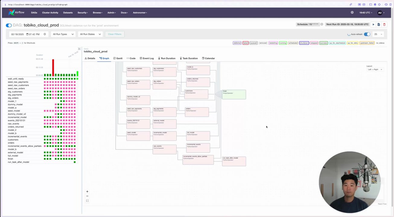The width and height of the screenshot is (394, 217).
Task: Open the Browse menu dropdown
Action: pos(97,13)
